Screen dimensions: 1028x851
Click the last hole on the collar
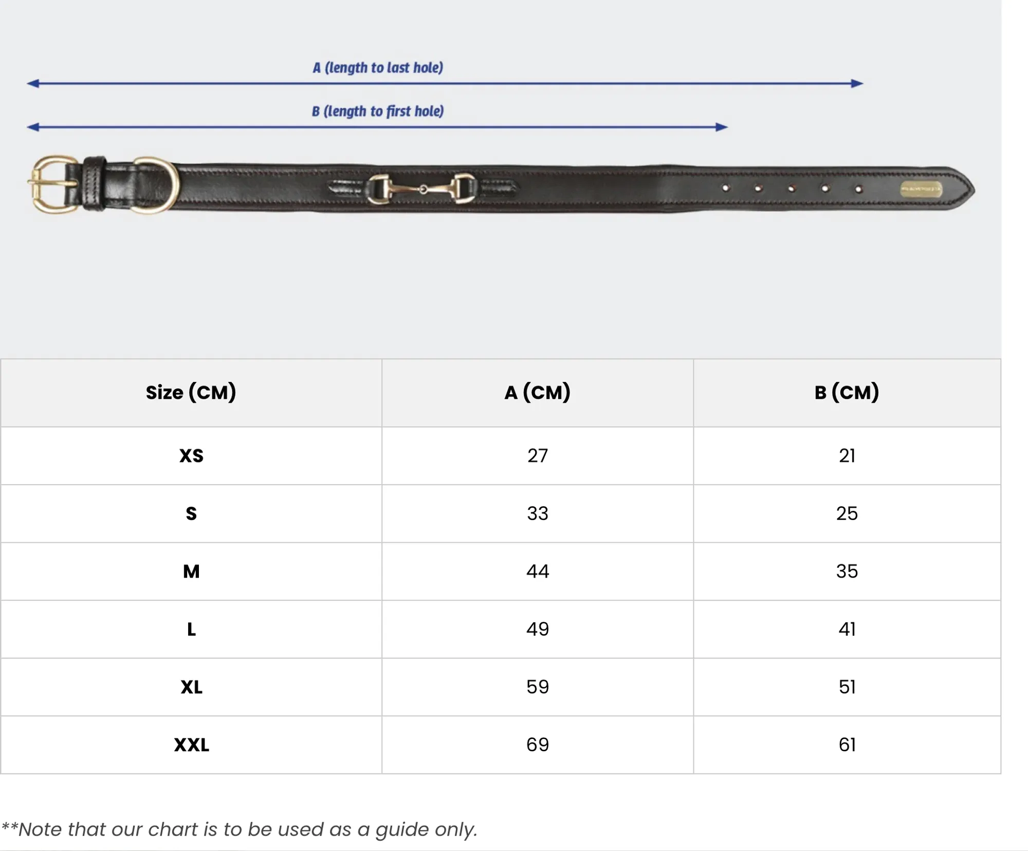tap(858, 189)
